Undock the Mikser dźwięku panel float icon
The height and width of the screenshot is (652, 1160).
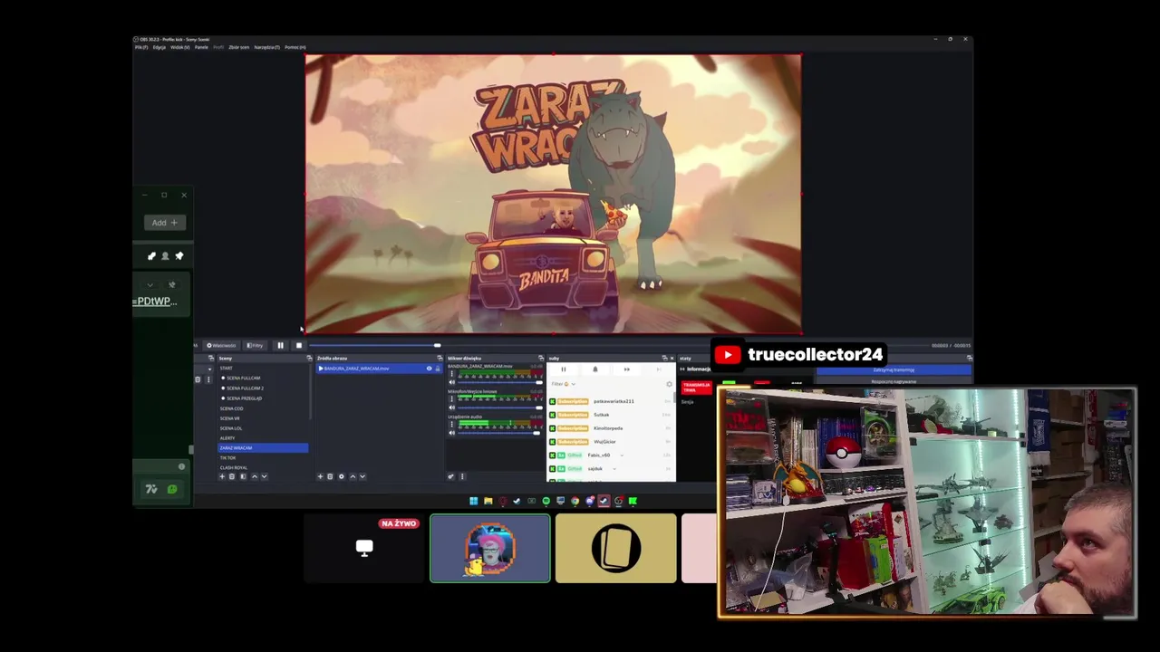541,359
